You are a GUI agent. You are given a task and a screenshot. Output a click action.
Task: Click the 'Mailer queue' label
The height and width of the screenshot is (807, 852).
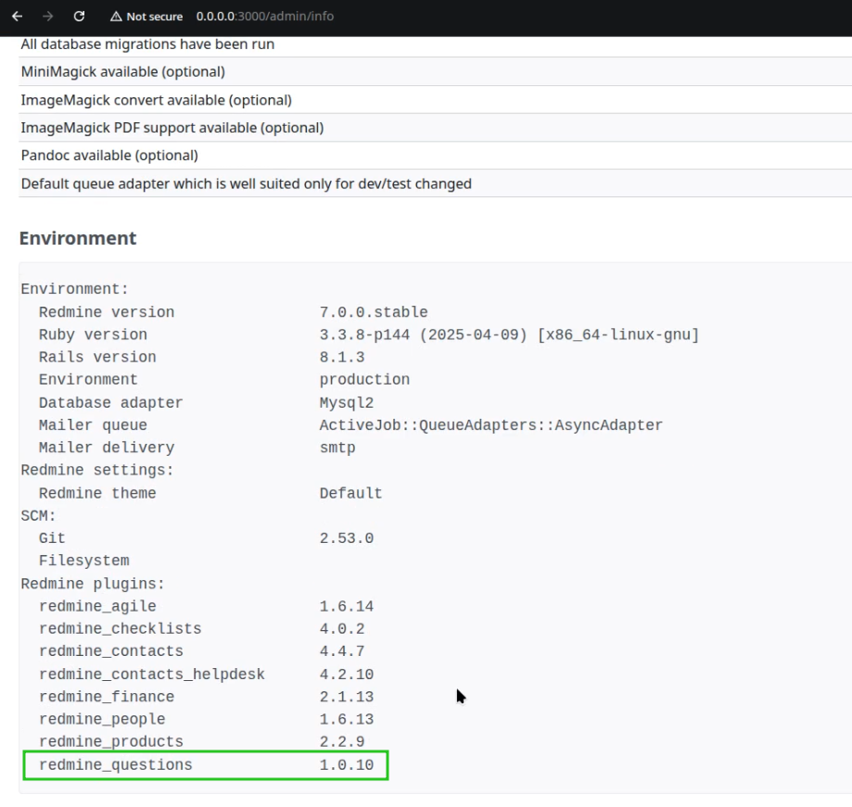click(x=93, y=424)
